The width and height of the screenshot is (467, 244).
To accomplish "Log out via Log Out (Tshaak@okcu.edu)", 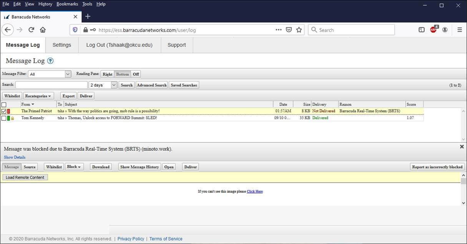I will click(x=120, y=45).
